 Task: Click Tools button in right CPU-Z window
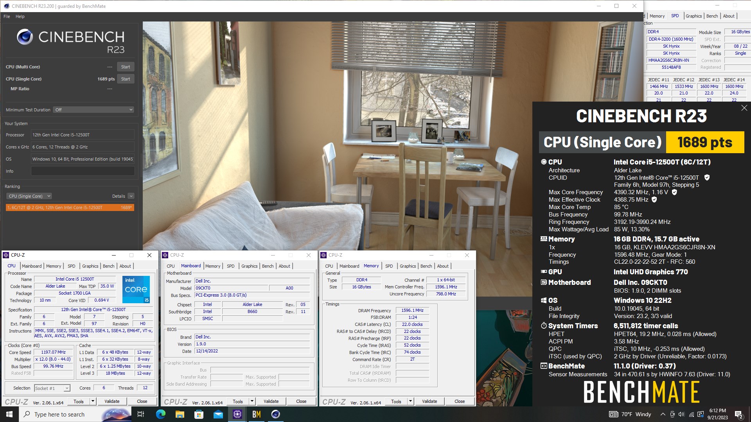tap(396, 401)
